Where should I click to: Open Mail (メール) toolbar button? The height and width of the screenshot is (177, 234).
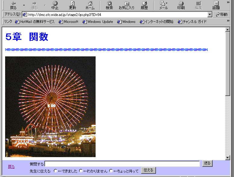point(163,5)
